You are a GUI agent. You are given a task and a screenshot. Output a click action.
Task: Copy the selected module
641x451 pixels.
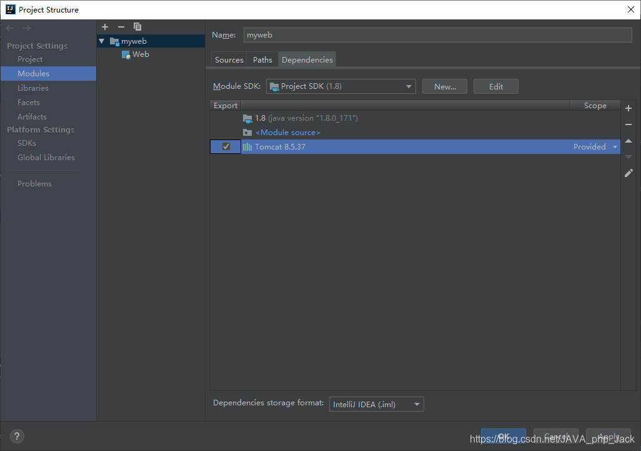tap(137, 27)
